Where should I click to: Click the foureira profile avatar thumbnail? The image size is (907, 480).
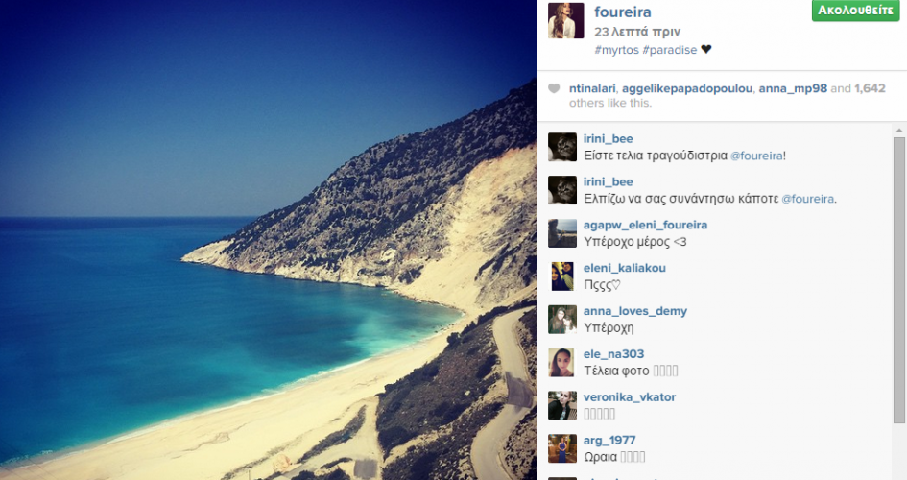pyautogui.click(x=565, y=20)
